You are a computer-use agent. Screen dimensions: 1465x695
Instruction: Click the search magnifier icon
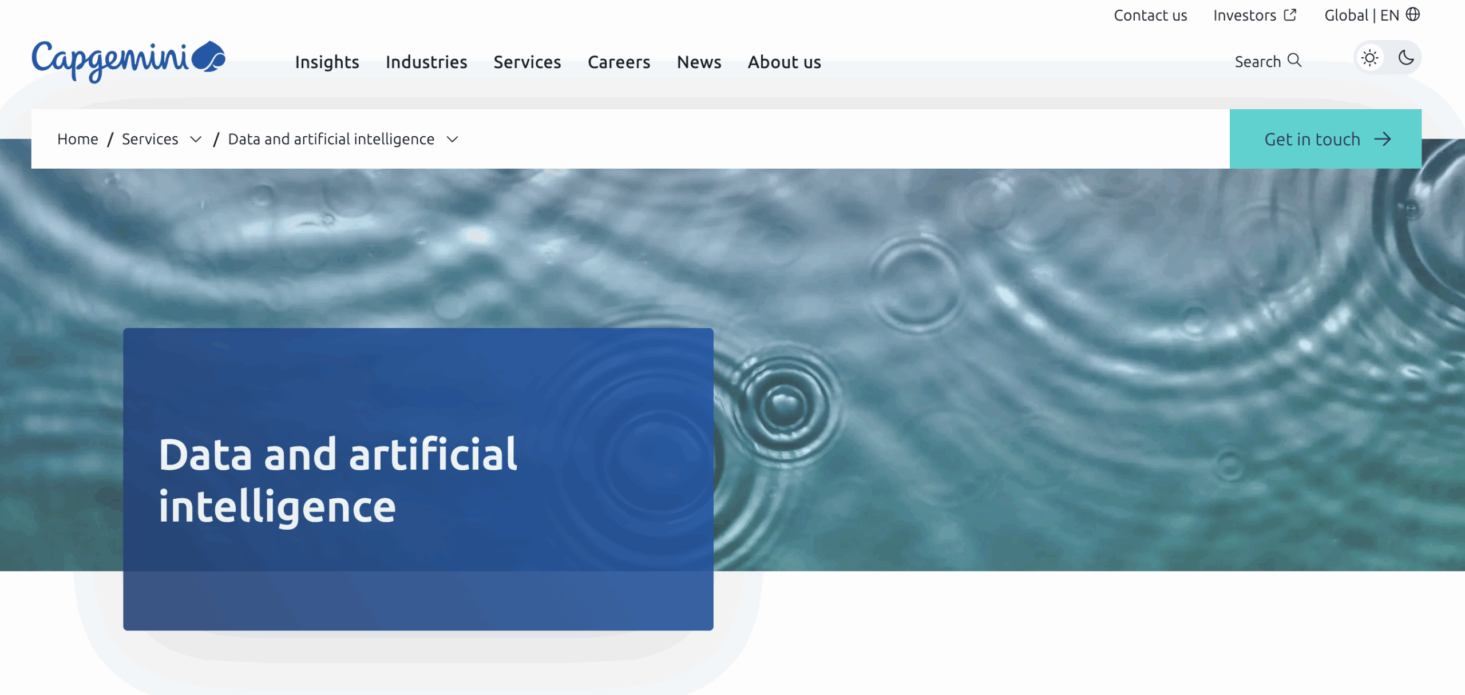pyautogui.click(x=1294, y=61)
